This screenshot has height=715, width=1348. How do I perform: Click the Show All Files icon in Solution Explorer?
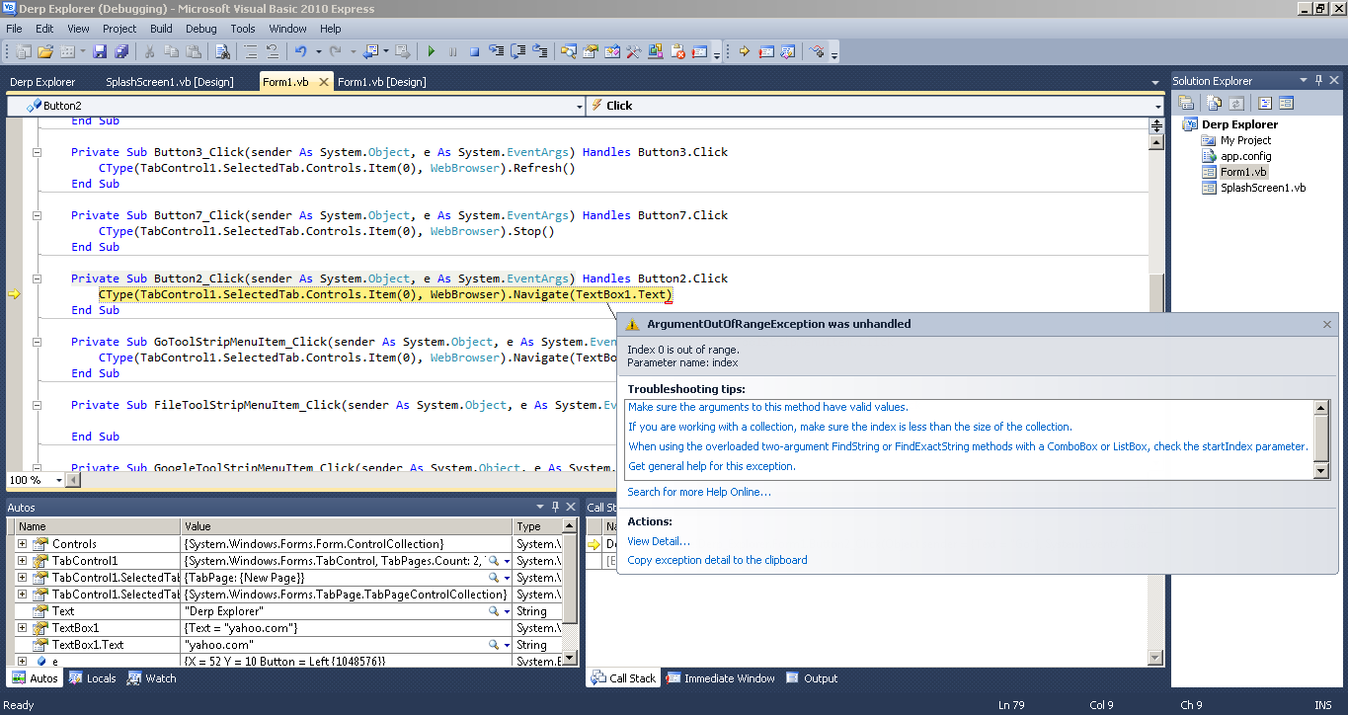tap(1215, 103)
